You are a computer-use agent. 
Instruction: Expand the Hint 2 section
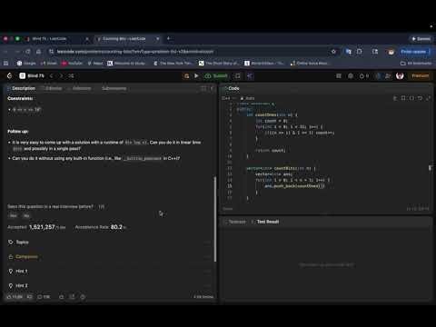tap(109, 285)
